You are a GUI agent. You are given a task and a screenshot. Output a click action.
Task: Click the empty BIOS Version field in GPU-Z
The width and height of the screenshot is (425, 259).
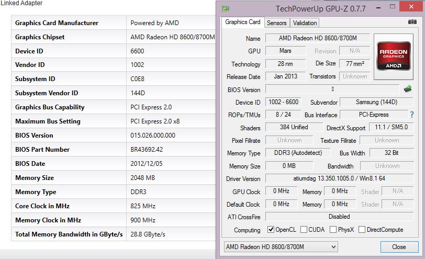pyautogui.click(x=332, y=89)
